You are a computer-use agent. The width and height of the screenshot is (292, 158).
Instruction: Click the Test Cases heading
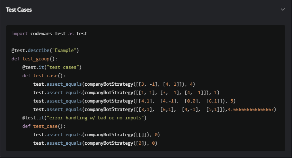coord(19,10)
